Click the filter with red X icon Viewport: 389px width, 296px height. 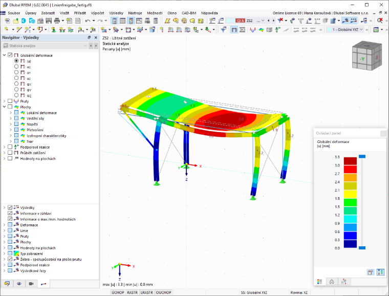click(280, 21)
